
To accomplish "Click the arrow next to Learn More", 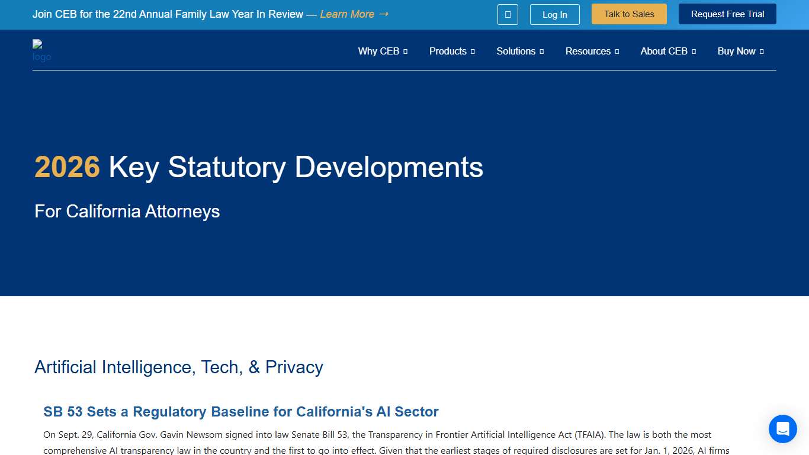I will (384, 14).
